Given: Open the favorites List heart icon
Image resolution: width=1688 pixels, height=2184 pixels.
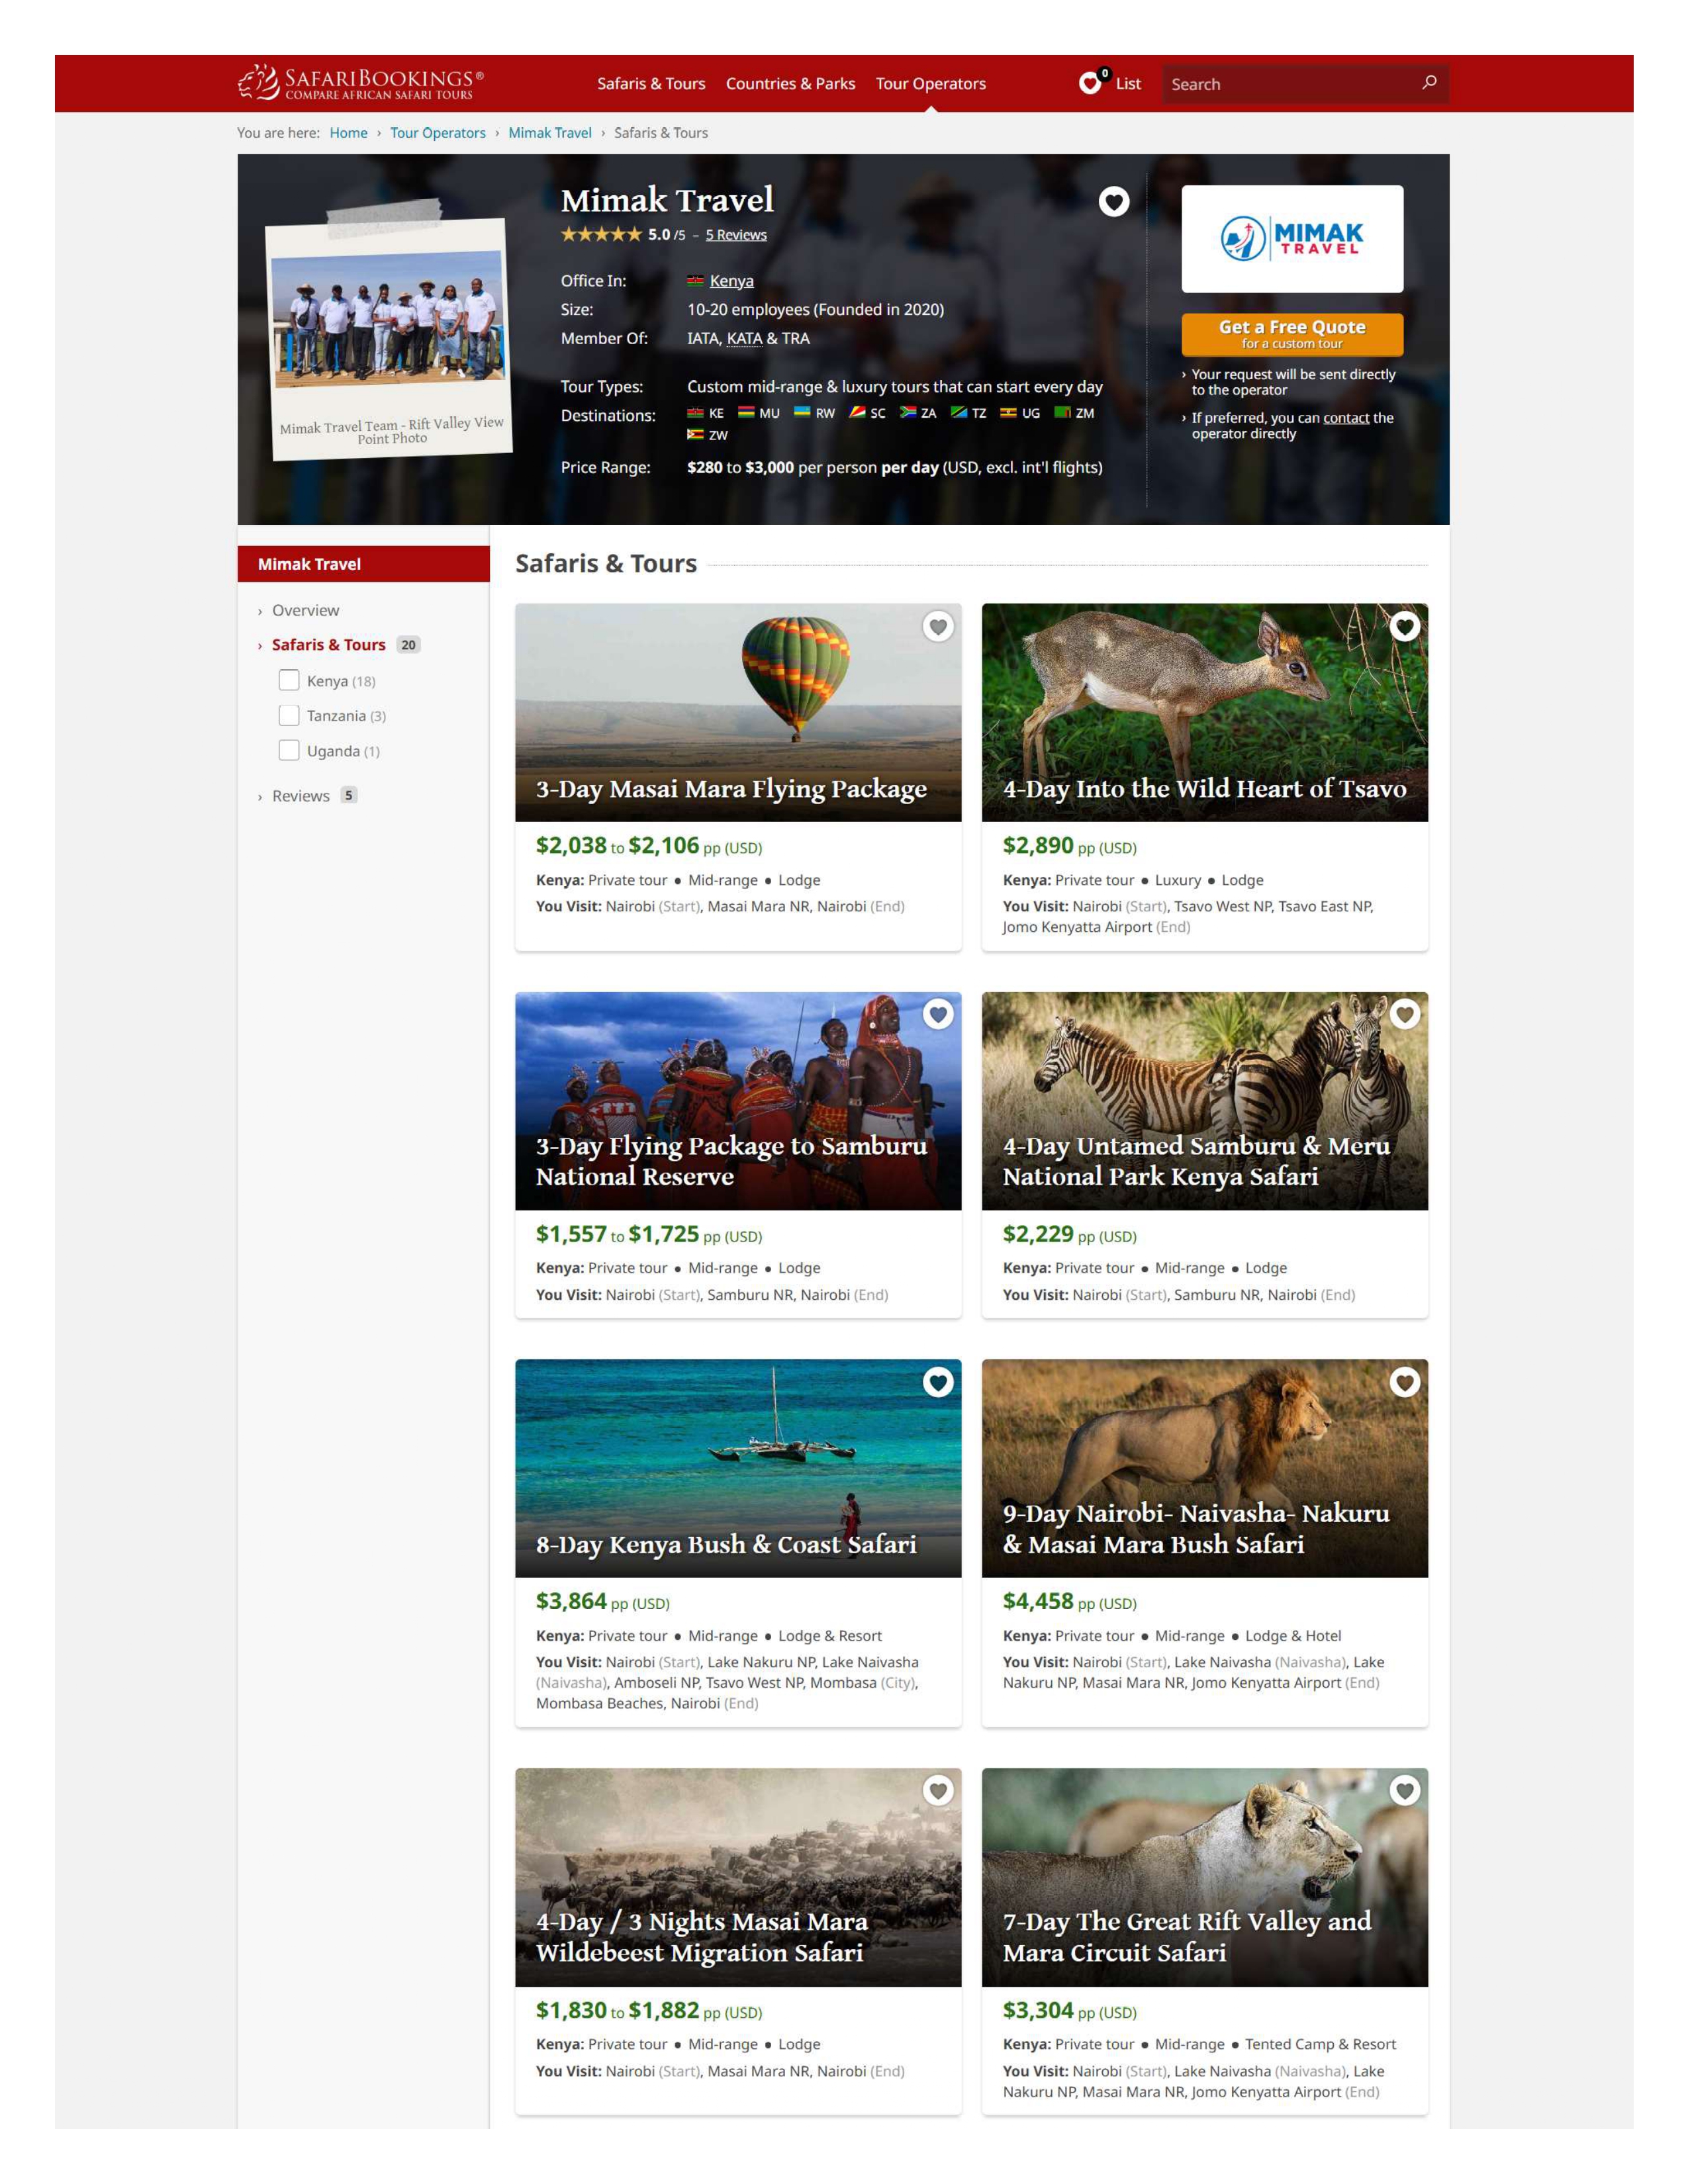Looking at the screenshot, I should (1091, 82).
